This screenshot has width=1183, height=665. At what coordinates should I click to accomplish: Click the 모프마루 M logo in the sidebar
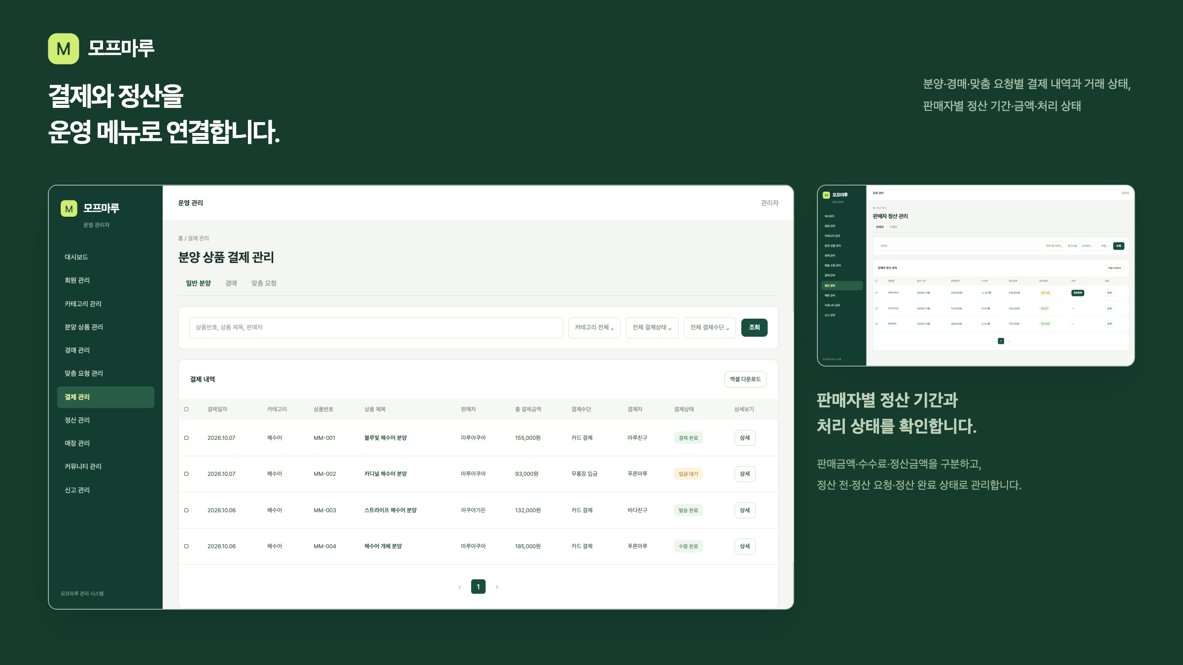pos(69,208)
